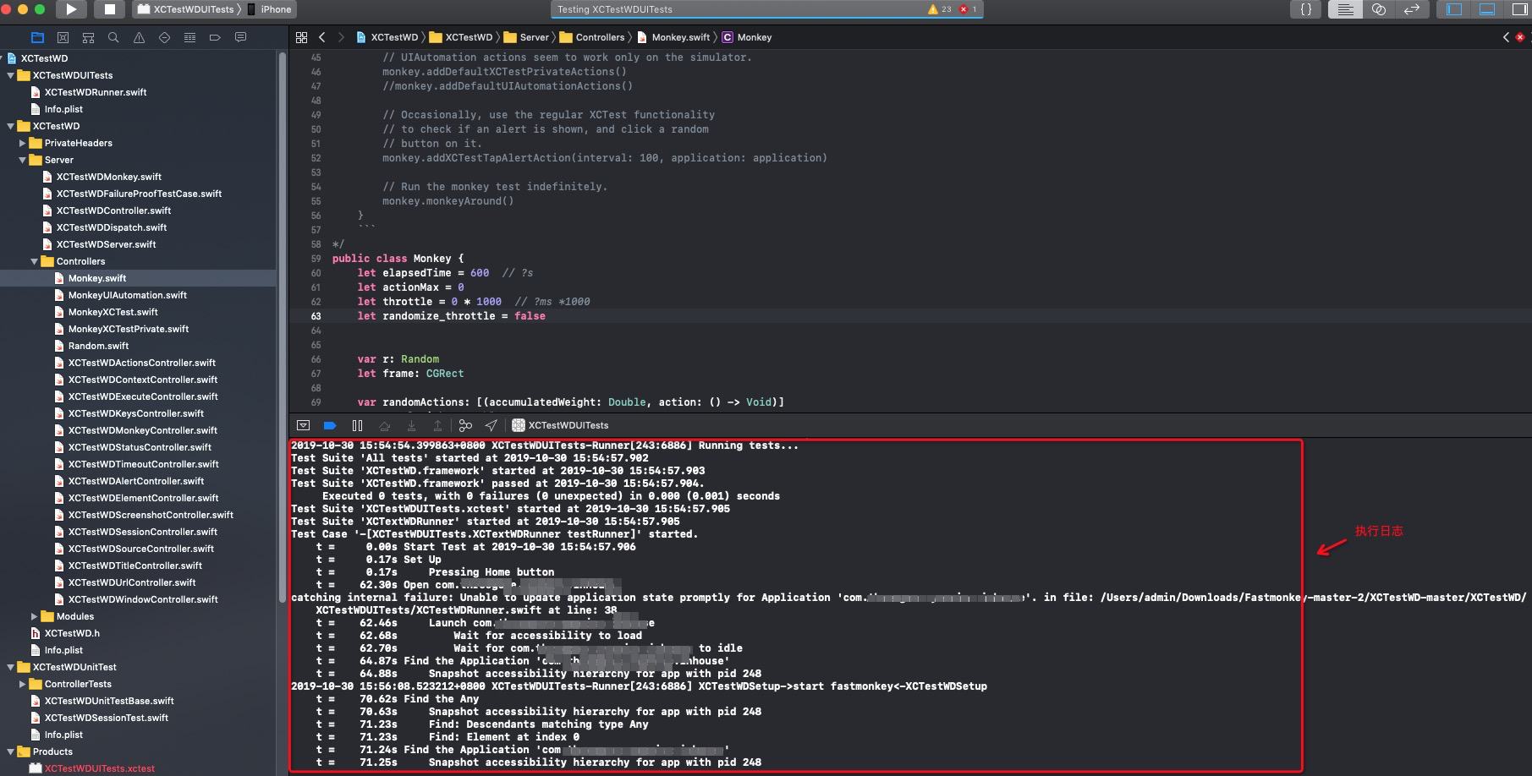Open Debug Memory Graph button

(465, 425)
